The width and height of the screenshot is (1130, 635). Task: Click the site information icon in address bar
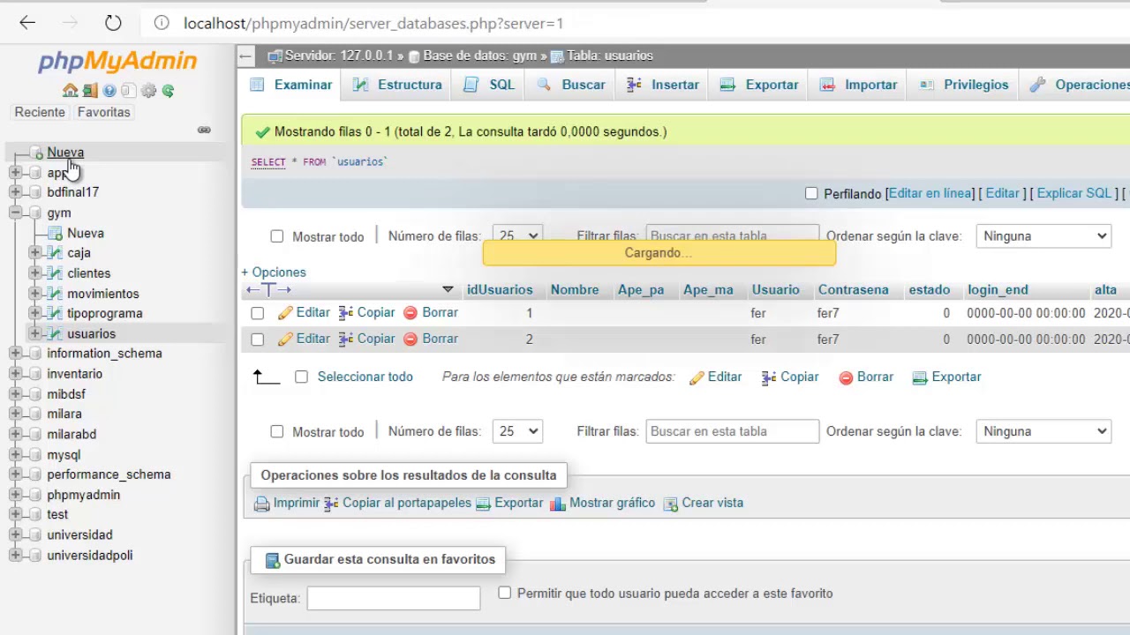coord(161,23)
